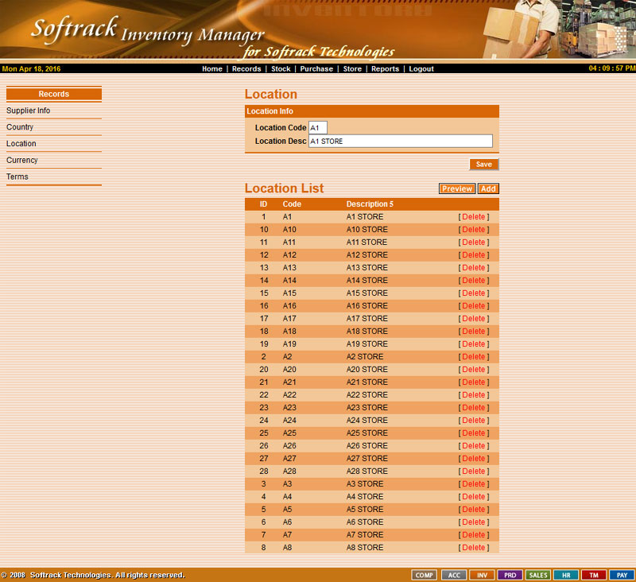Delete location A25 STORE
The width and height of the screenshot is (636, 582).
pos(473,433)
